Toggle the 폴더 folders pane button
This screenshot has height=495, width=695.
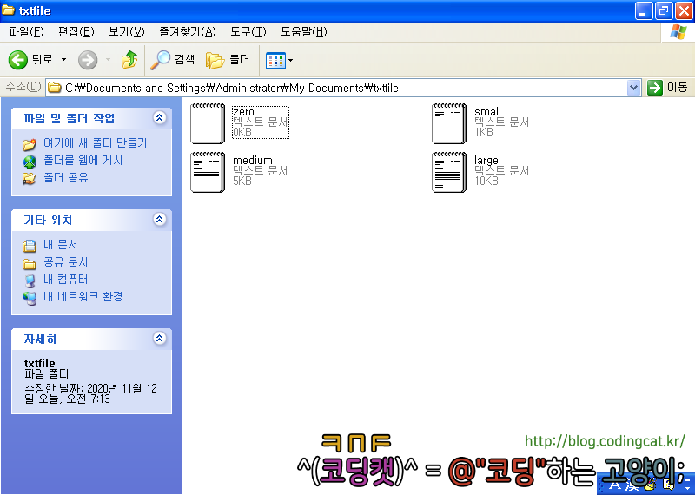pyautogui.click(x=228, y=59)
